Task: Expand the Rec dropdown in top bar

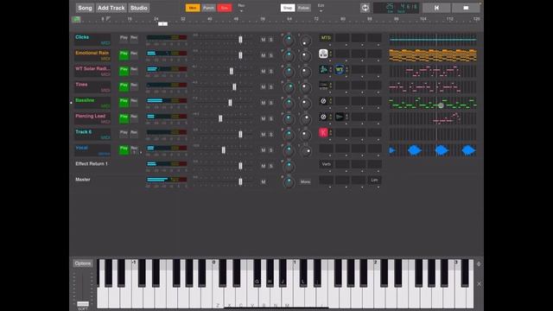Action: click(x=241, y=8)
